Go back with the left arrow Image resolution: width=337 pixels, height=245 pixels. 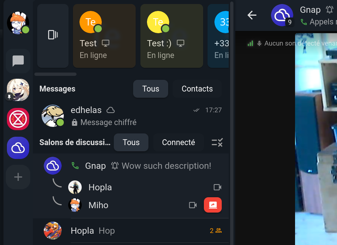252,15
